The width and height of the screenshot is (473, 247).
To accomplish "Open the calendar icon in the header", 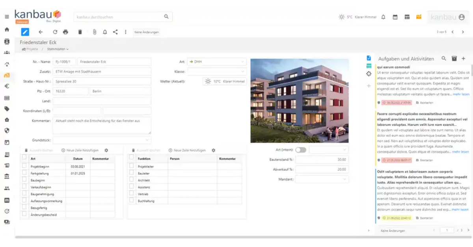I will [395, 17].
